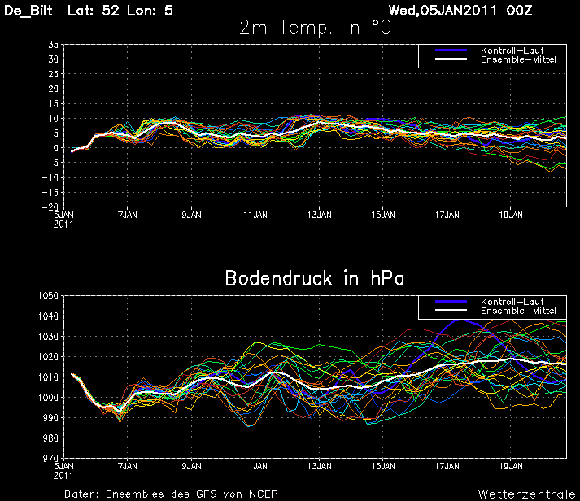Click the blue line sample in pressure legend
The image size is (580, 501).
tap(451, 302)
